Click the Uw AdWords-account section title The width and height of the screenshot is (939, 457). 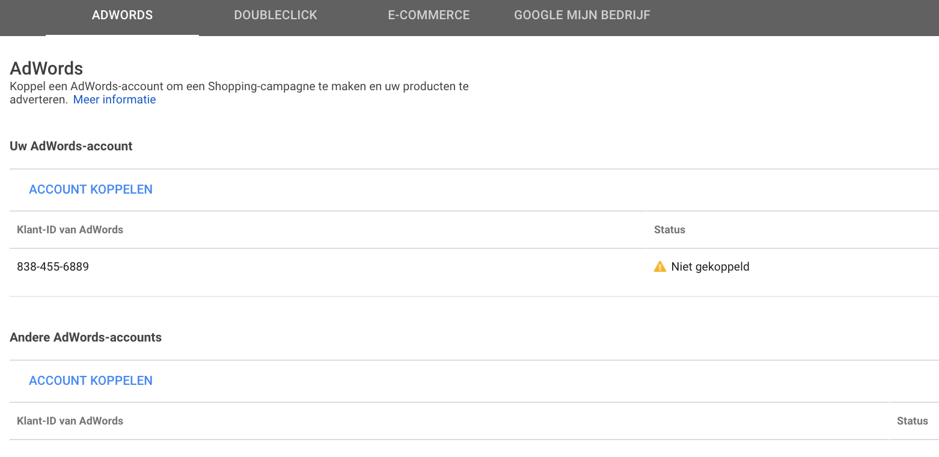(70, 146)
